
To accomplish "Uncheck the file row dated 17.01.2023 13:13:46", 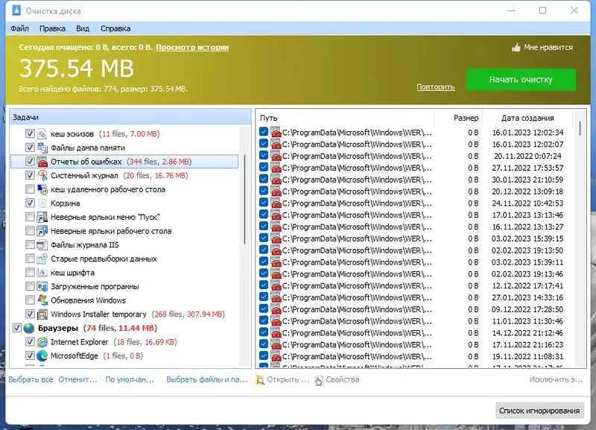I will [264, 215].
